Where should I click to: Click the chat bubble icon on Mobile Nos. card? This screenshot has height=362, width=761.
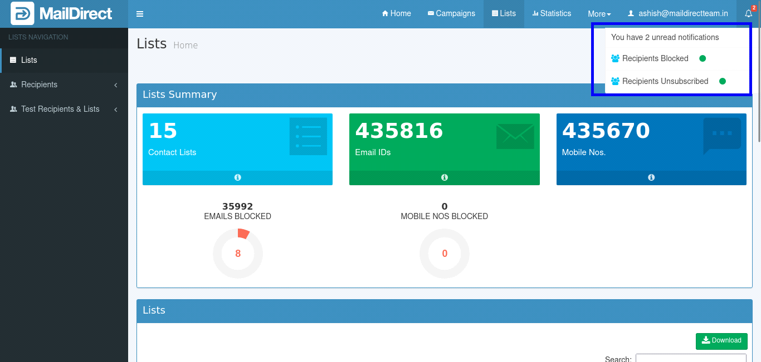721,136
